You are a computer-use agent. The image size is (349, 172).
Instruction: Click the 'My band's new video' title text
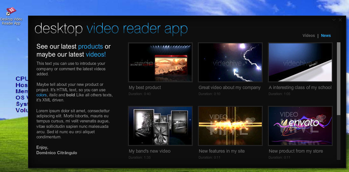150,151
